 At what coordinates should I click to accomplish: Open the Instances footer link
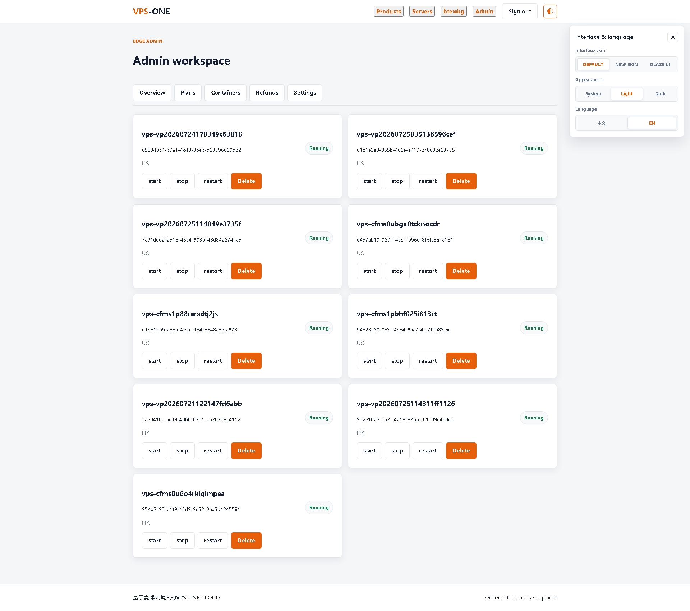click(519, 597)
